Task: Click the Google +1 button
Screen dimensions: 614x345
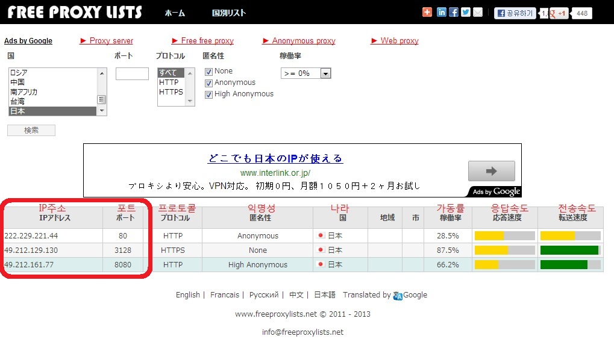Action: (x=559, y=13)
